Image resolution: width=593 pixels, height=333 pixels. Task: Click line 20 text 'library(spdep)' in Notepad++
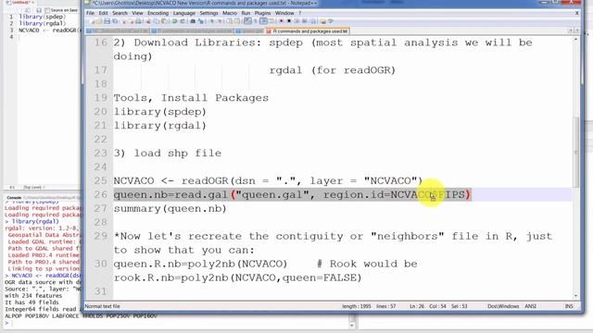click(x=160, y=112)
